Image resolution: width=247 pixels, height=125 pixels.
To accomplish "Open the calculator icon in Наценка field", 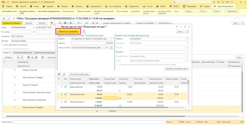I will click(x=112, y=43).
